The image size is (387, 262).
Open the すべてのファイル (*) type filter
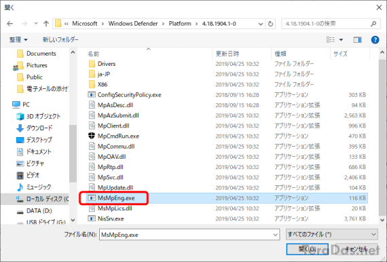point(332,234)
